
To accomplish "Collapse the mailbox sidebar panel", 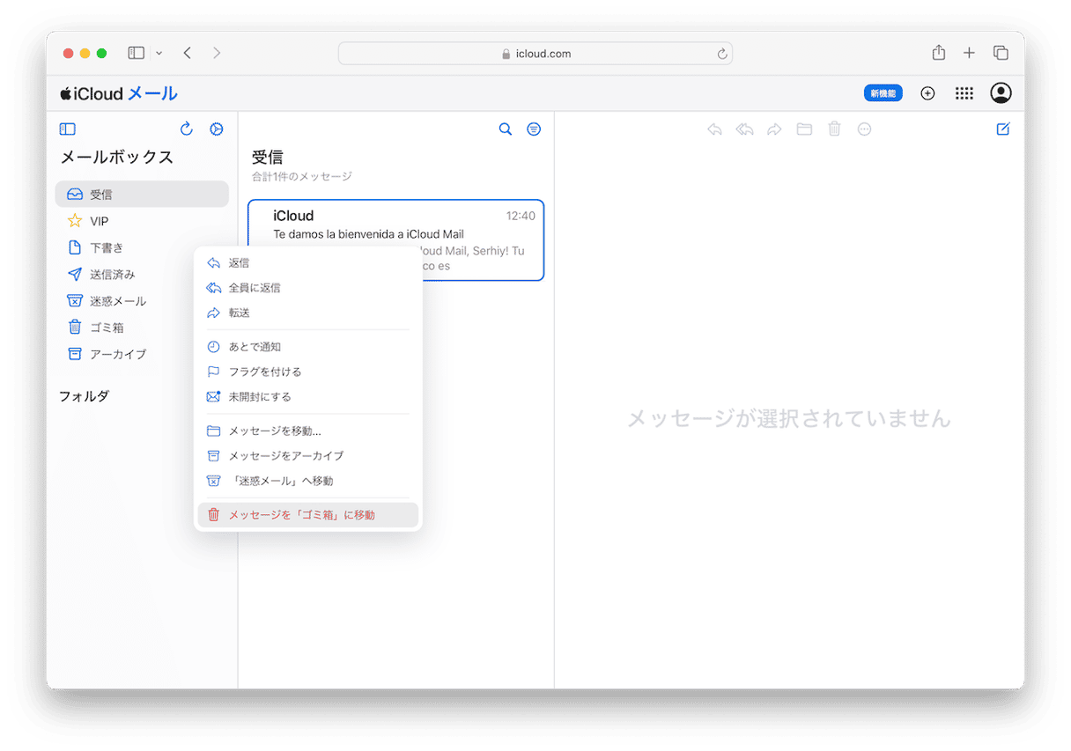I will point(68,129).
